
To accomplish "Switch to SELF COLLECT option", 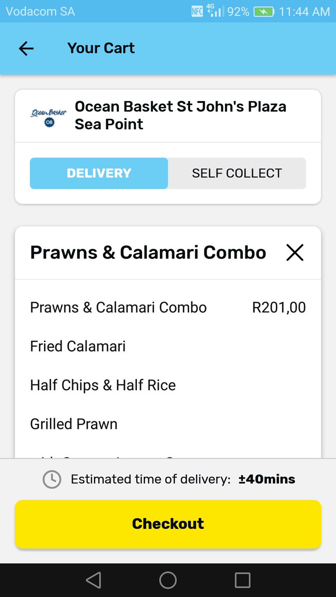I will 237,173.
